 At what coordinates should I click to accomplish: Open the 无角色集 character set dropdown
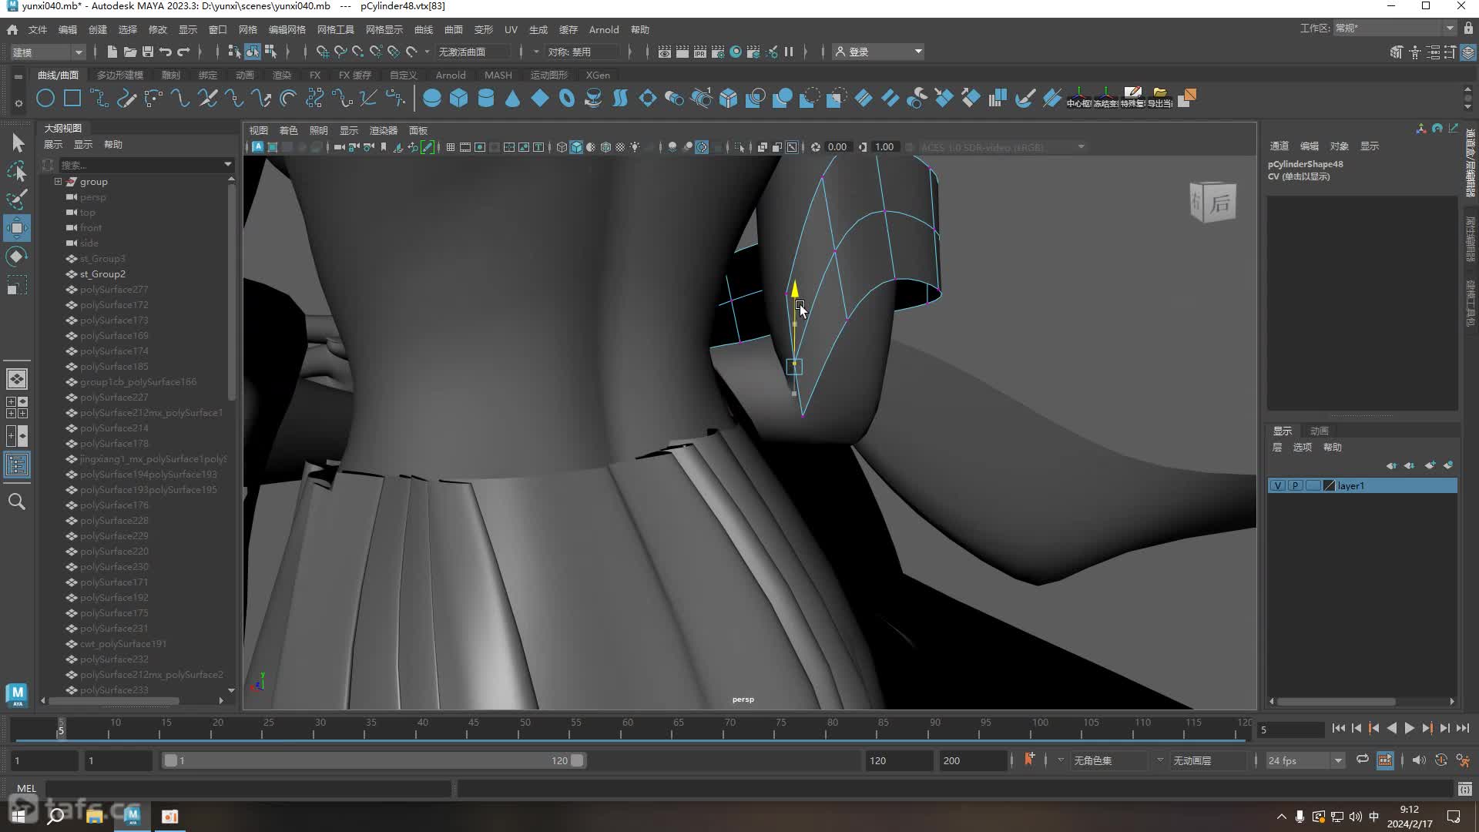tap(1108, 760)
